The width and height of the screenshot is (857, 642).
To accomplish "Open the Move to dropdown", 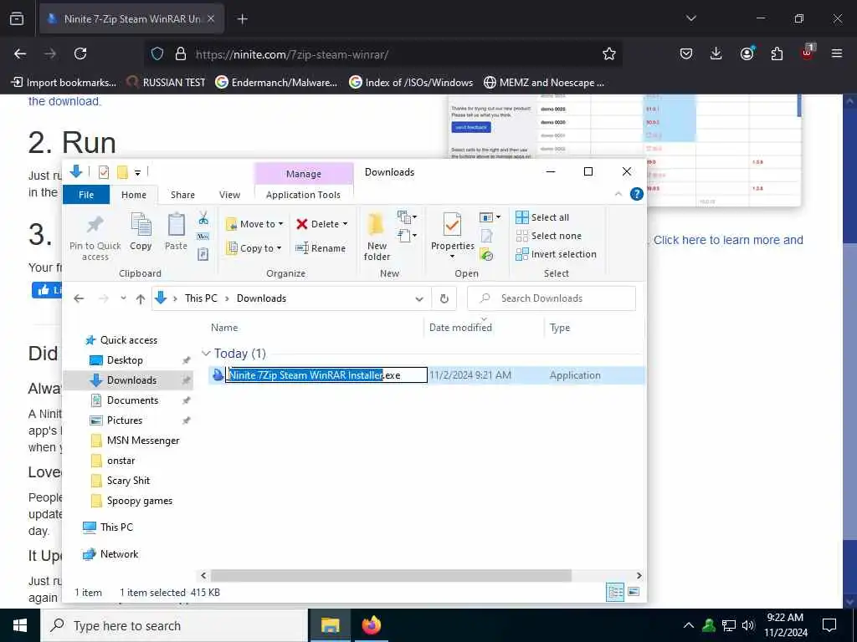I will (x=254, y=224).
